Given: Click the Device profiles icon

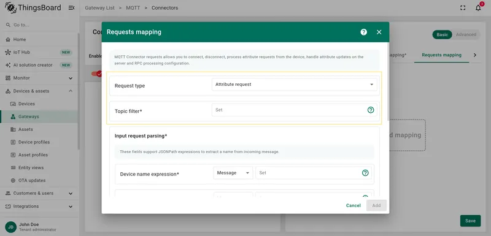Looking at the screenshot, I should tap(13, 142).
